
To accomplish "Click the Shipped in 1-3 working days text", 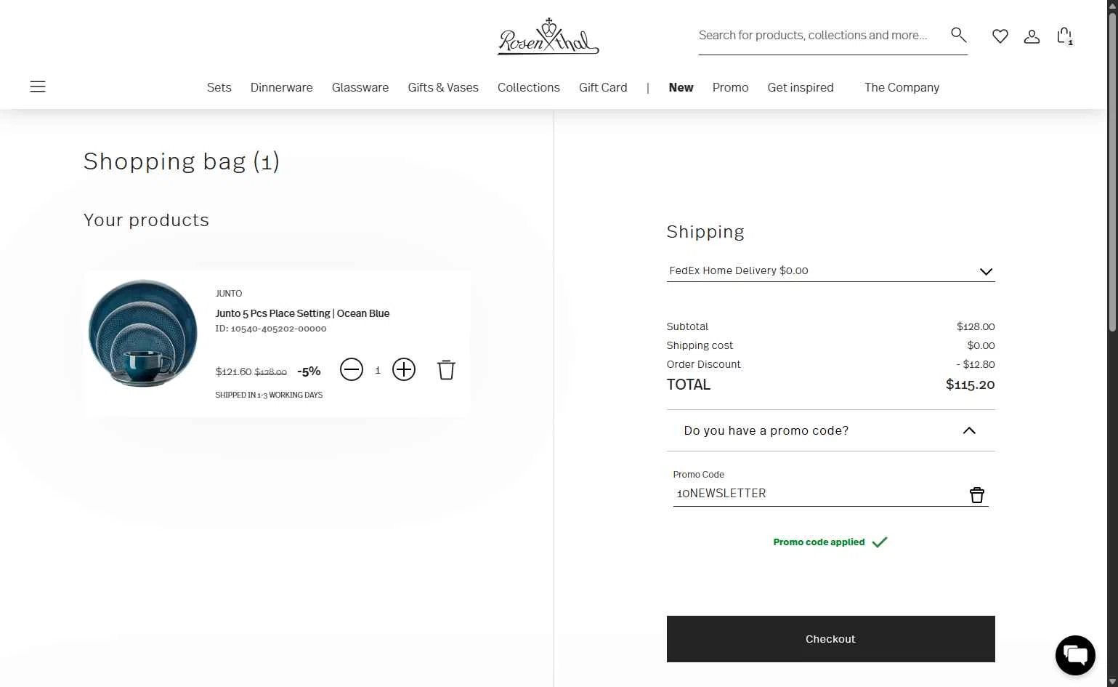I will click(269, 395).
